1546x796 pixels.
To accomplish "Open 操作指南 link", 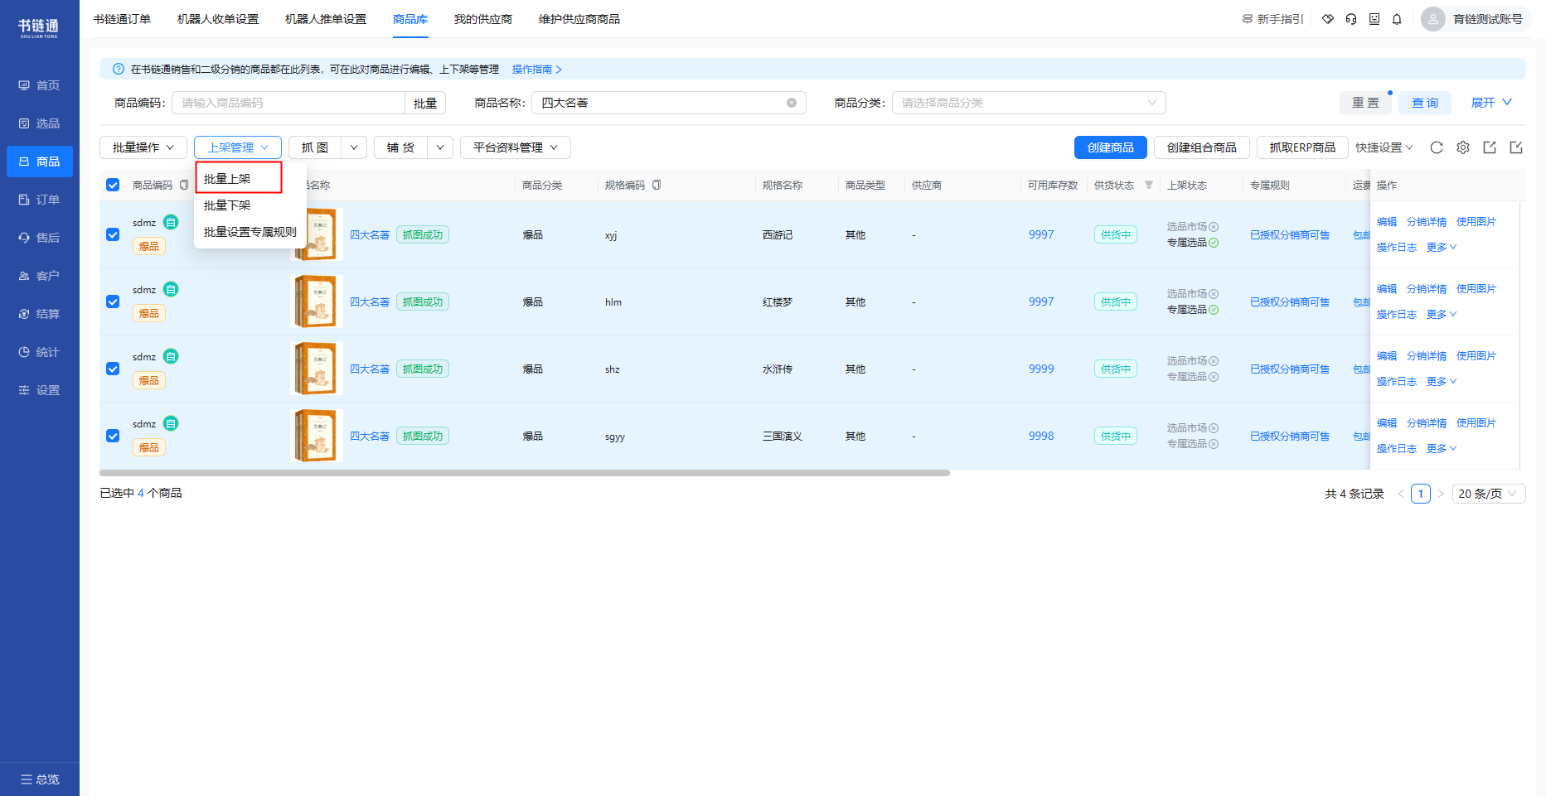I will click(x=536, y=69).
